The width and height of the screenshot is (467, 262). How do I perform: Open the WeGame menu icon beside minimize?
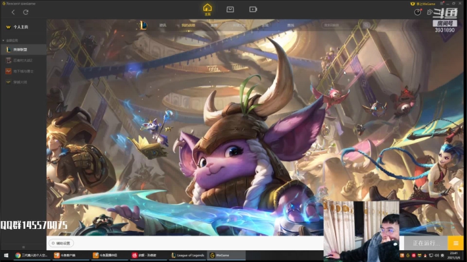pyautogui.click(x=442, y=3)
